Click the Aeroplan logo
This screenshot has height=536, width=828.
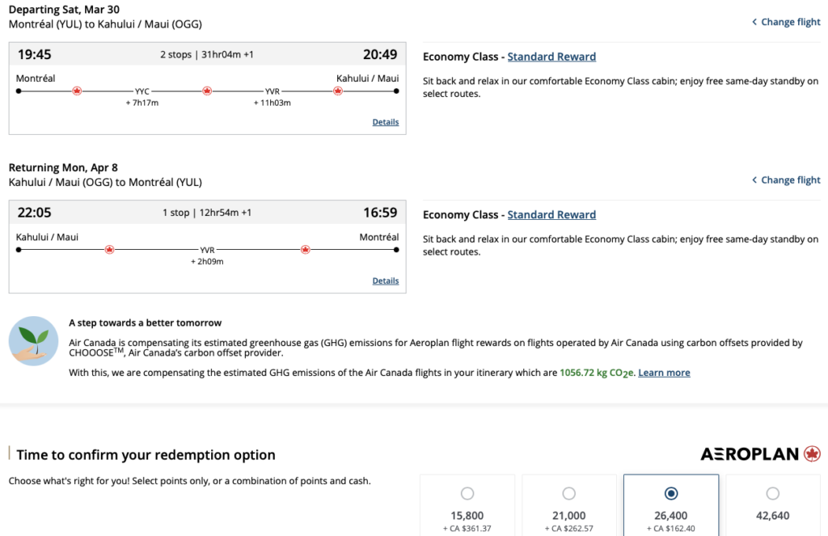760,454
